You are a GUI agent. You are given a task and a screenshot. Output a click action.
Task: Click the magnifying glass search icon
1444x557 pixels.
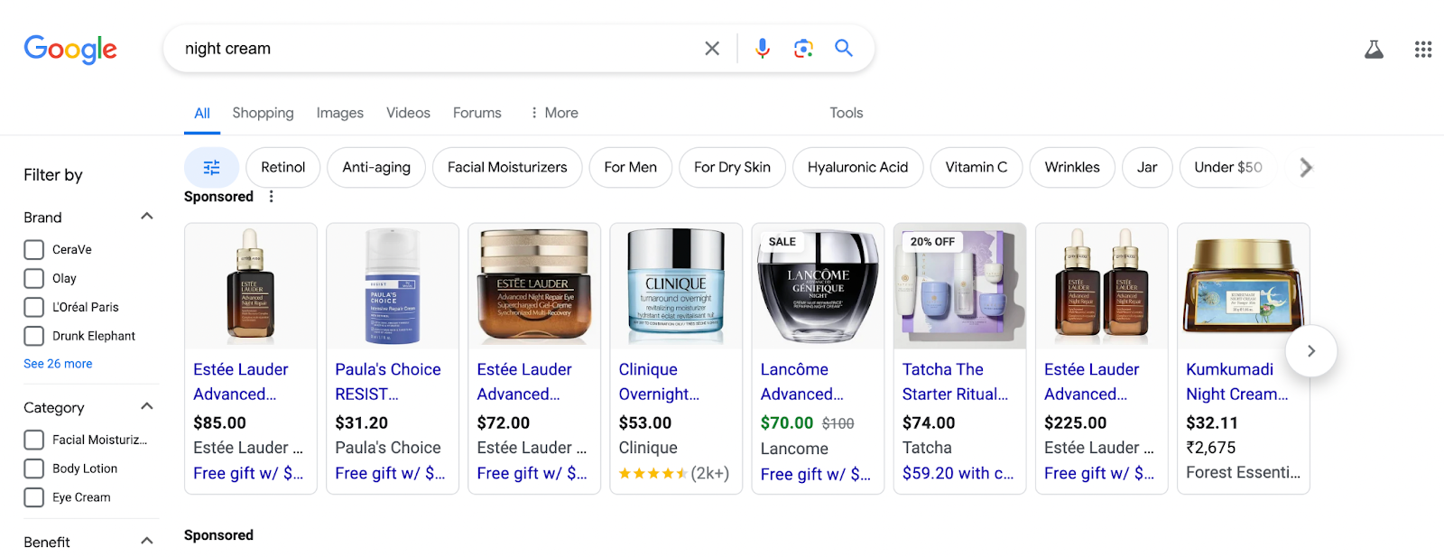tap(844, 49)
